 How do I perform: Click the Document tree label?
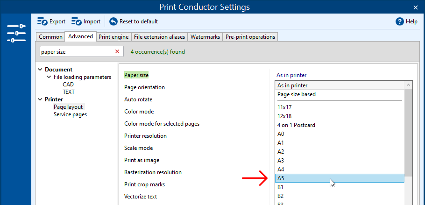58,70
